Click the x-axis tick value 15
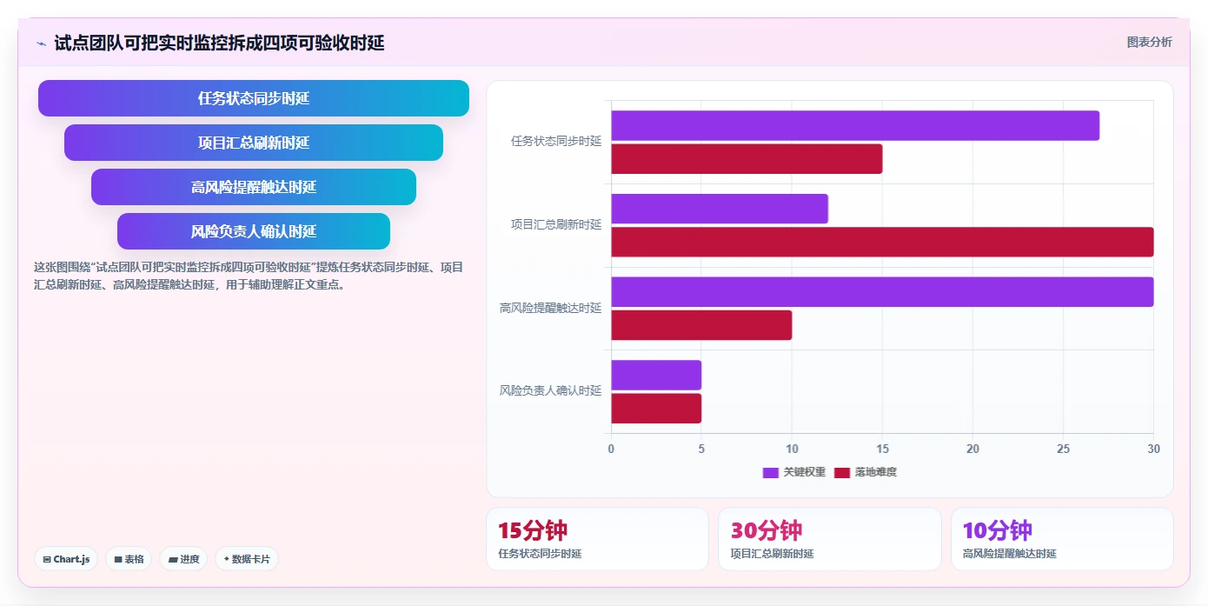1208x606 pixels. [x=882, y=449]
